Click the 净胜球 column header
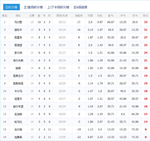This screenshot has height=141, width=150. 79,16
